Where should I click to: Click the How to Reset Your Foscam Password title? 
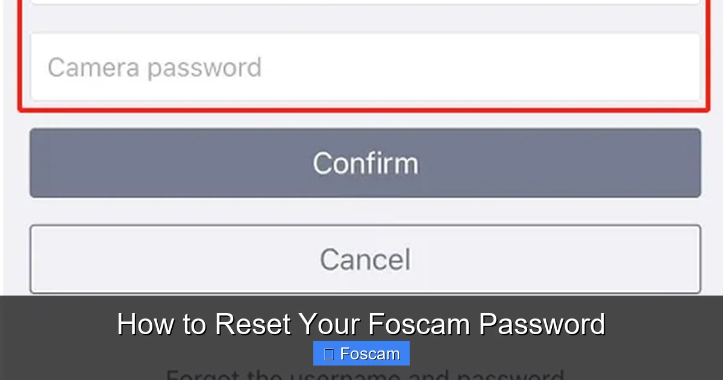(x=361, y=323)
